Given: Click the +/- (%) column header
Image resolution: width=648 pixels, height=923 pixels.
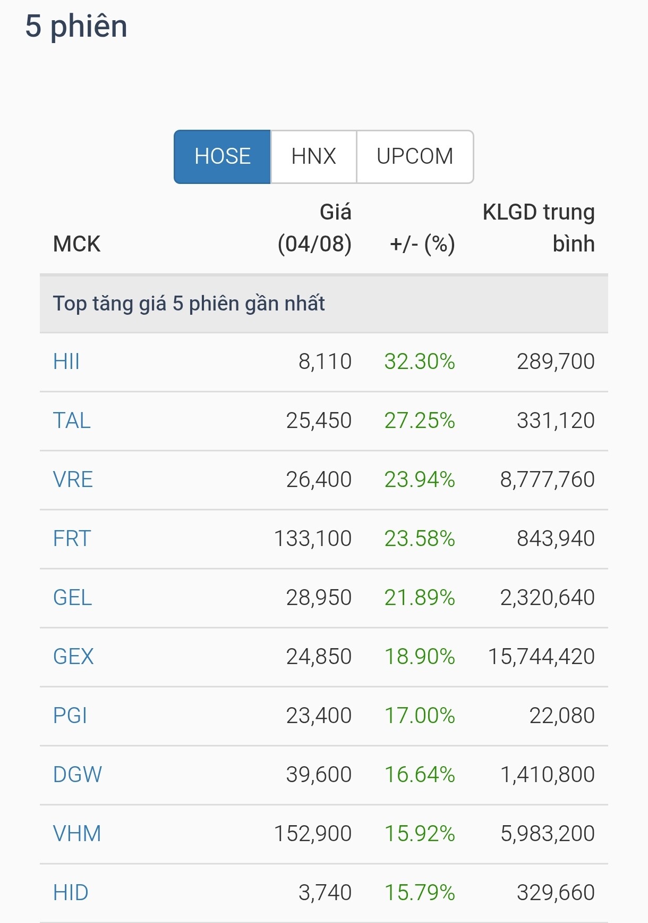Looking at the screenshot, I should [422, 244].
